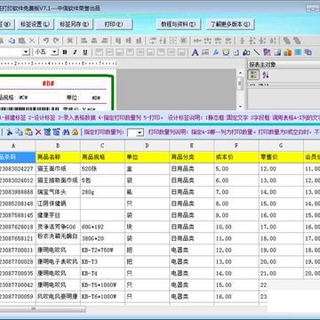Screen dimensions: 320x320
Task: Align selected objects to the right
Action: click(104, 41)
